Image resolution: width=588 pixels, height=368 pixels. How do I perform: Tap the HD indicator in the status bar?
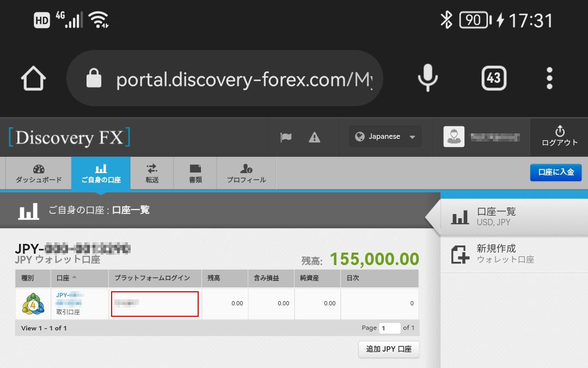click(41, 20)
